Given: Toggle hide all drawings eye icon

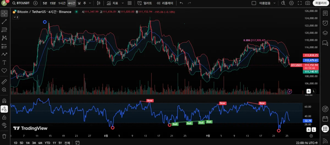Looking at the screenshot, I should tap(4, 125).
